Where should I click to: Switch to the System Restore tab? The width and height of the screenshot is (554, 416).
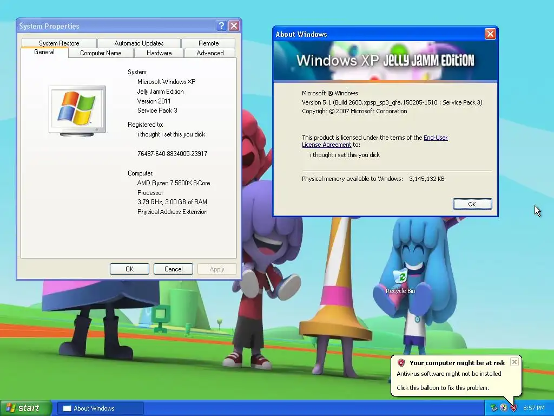pyautogui.click(x=59, y=43)
